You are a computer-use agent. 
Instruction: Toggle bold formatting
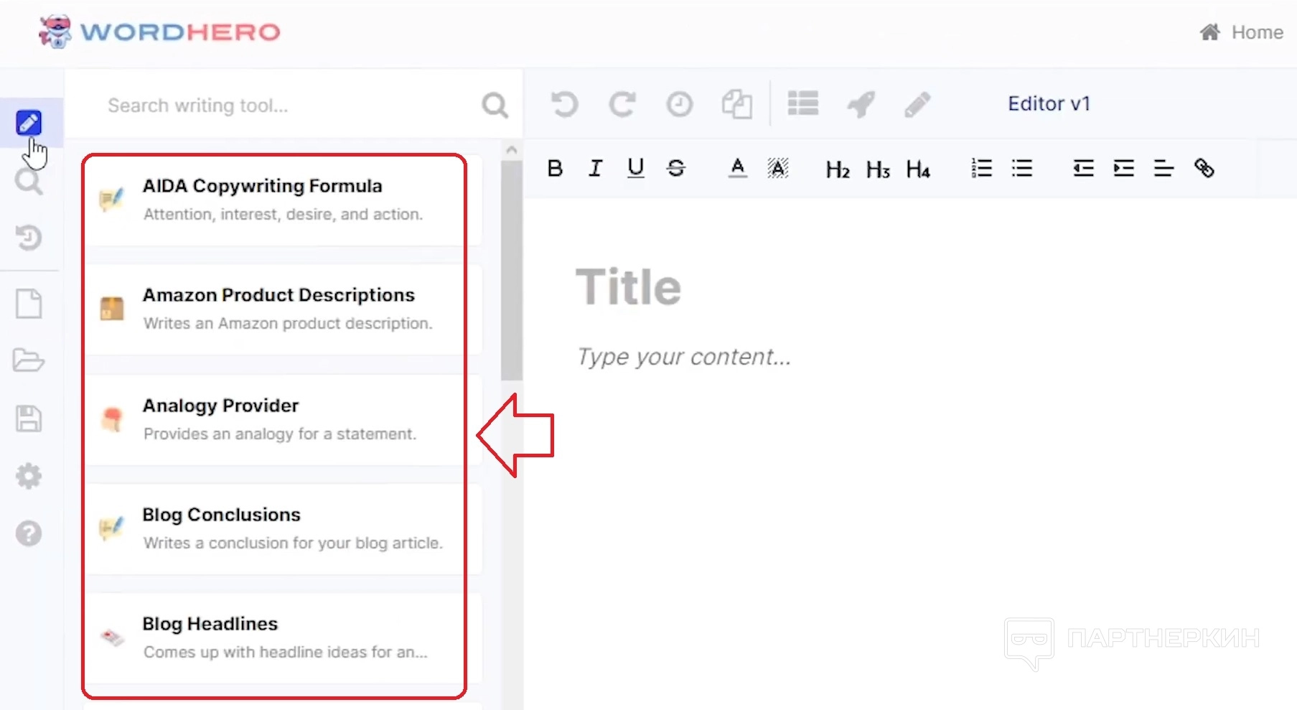click(x=555, y=168)
